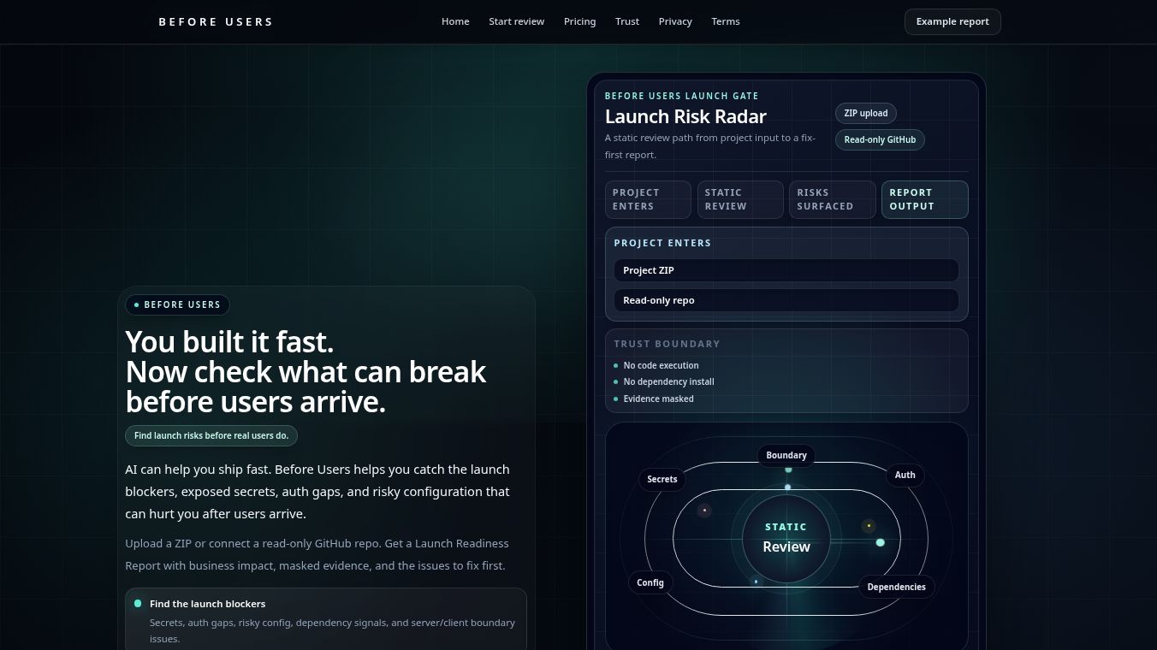Screen dimensions: 1157x650
Task: Click the Secrets radar node
Action: coord(662,479)
